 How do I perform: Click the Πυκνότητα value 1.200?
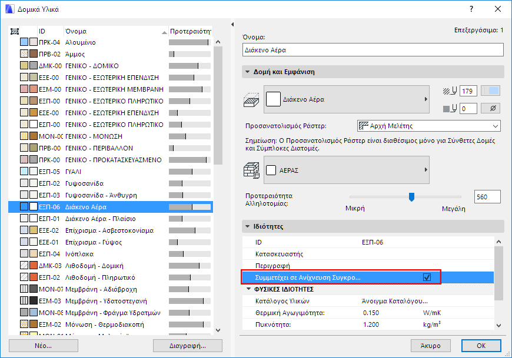[x=371, y=324]
